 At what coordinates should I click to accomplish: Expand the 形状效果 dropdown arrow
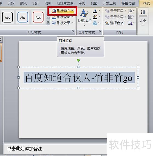point(72,23)
